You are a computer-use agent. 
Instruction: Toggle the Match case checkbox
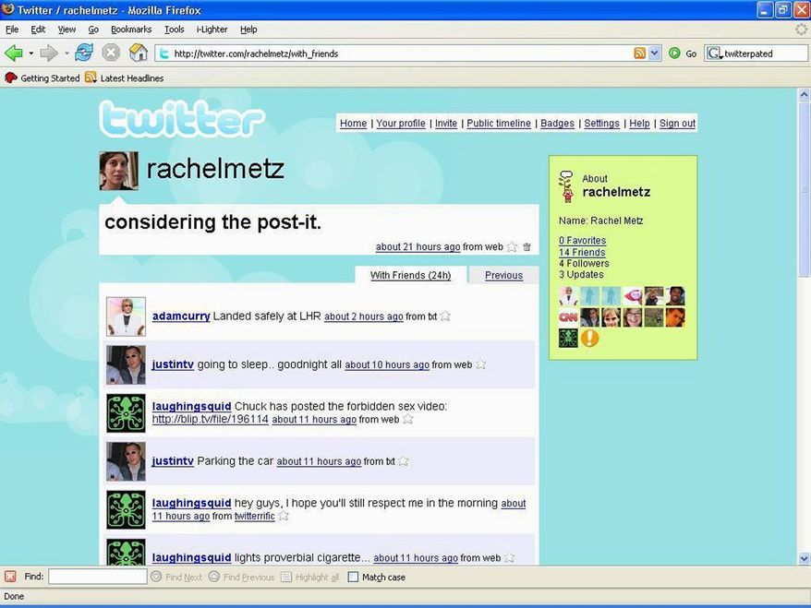coord(353,577)
